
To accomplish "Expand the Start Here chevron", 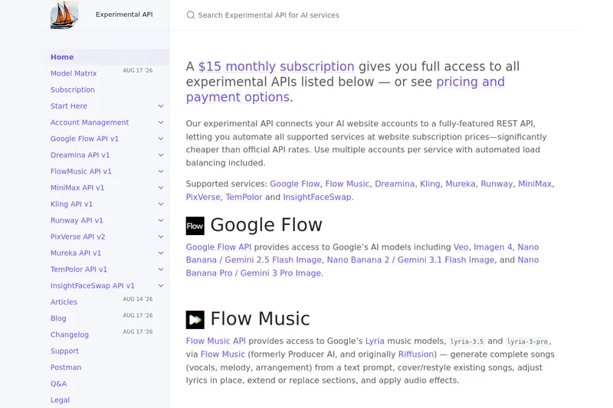I will pos(161,106).
